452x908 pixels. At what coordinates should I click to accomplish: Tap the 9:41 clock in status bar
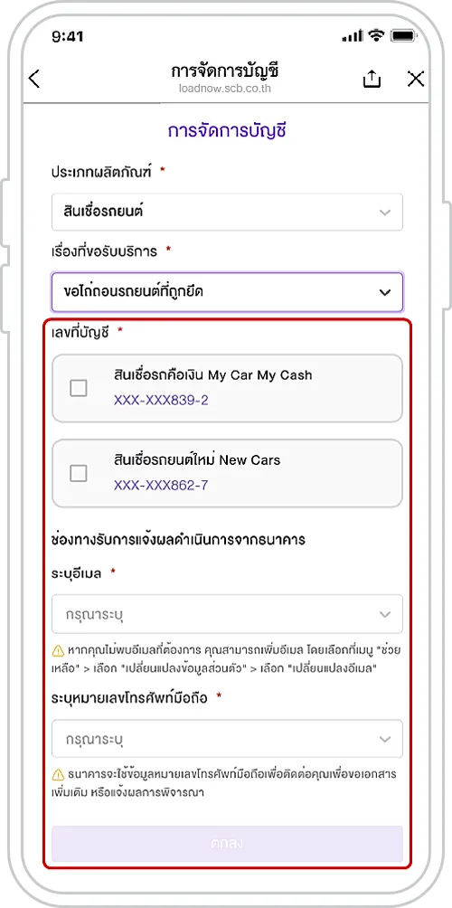tap(68, 36)
